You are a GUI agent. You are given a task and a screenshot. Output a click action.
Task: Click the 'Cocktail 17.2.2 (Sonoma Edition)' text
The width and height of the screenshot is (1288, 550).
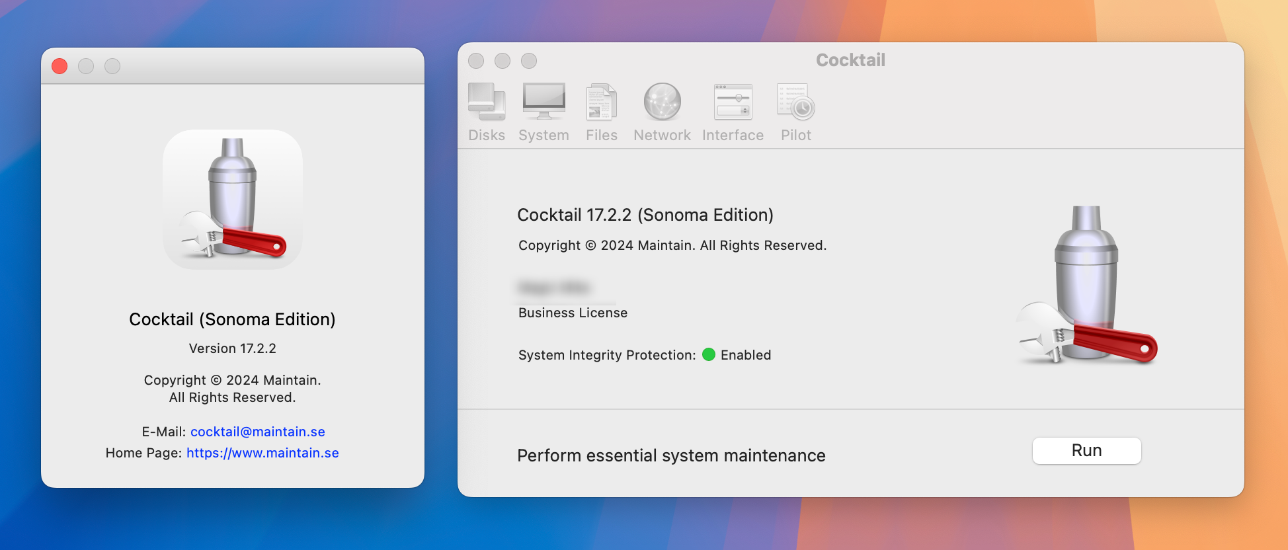coord(645,215)
